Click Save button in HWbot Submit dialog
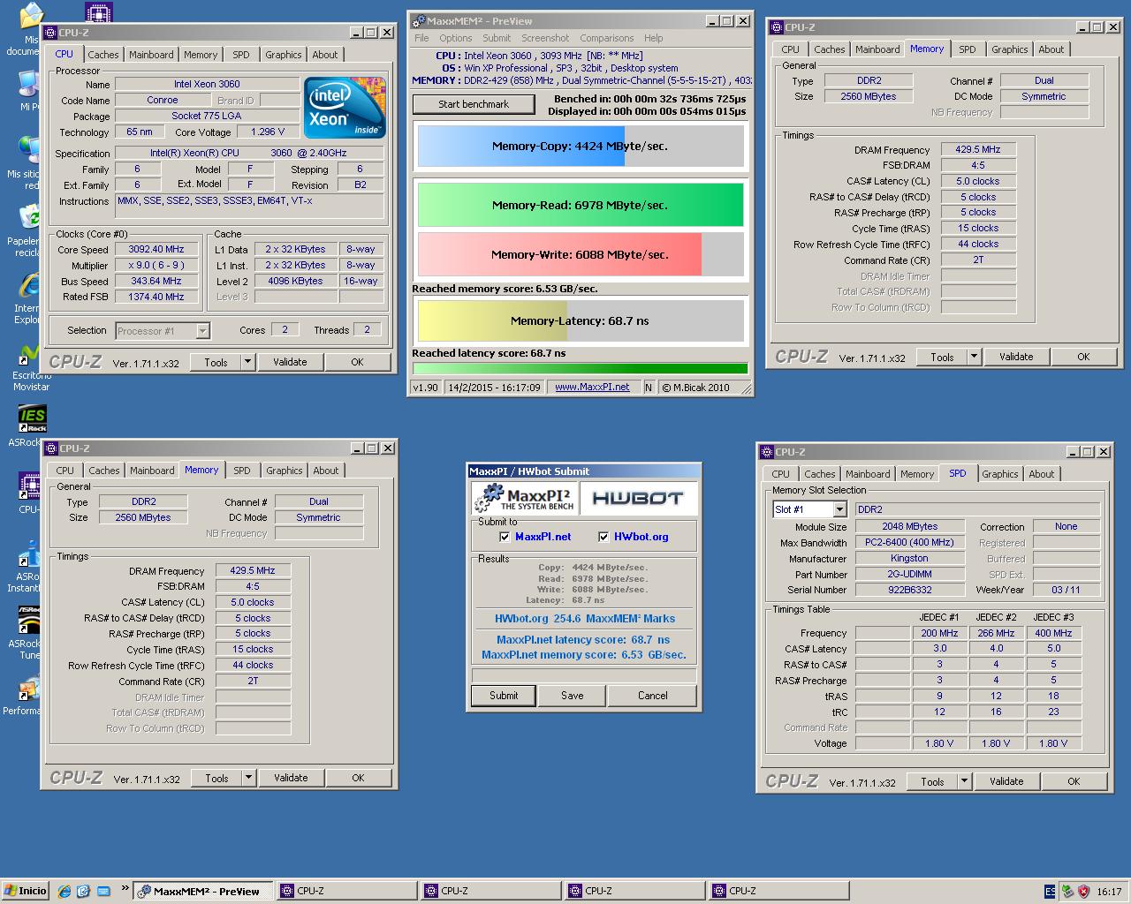The image size is (1131, 904). [x=572, y=696]
